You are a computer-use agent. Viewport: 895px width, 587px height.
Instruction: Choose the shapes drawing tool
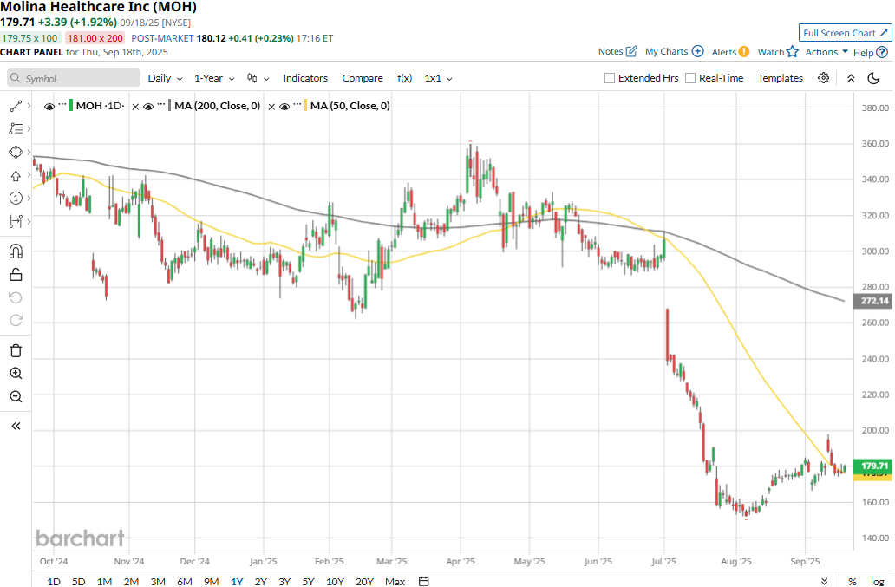pos(16,153)
